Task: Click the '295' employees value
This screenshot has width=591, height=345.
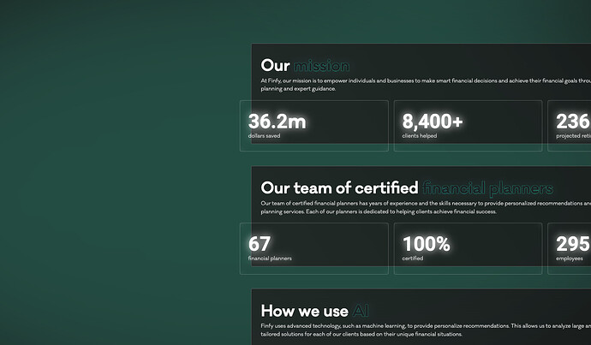Action: [x=573, y=244]
